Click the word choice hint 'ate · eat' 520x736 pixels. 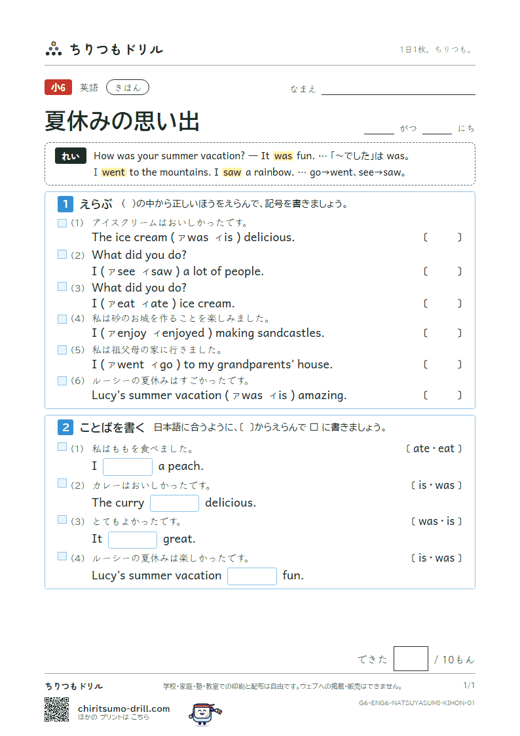pos(434,449)
